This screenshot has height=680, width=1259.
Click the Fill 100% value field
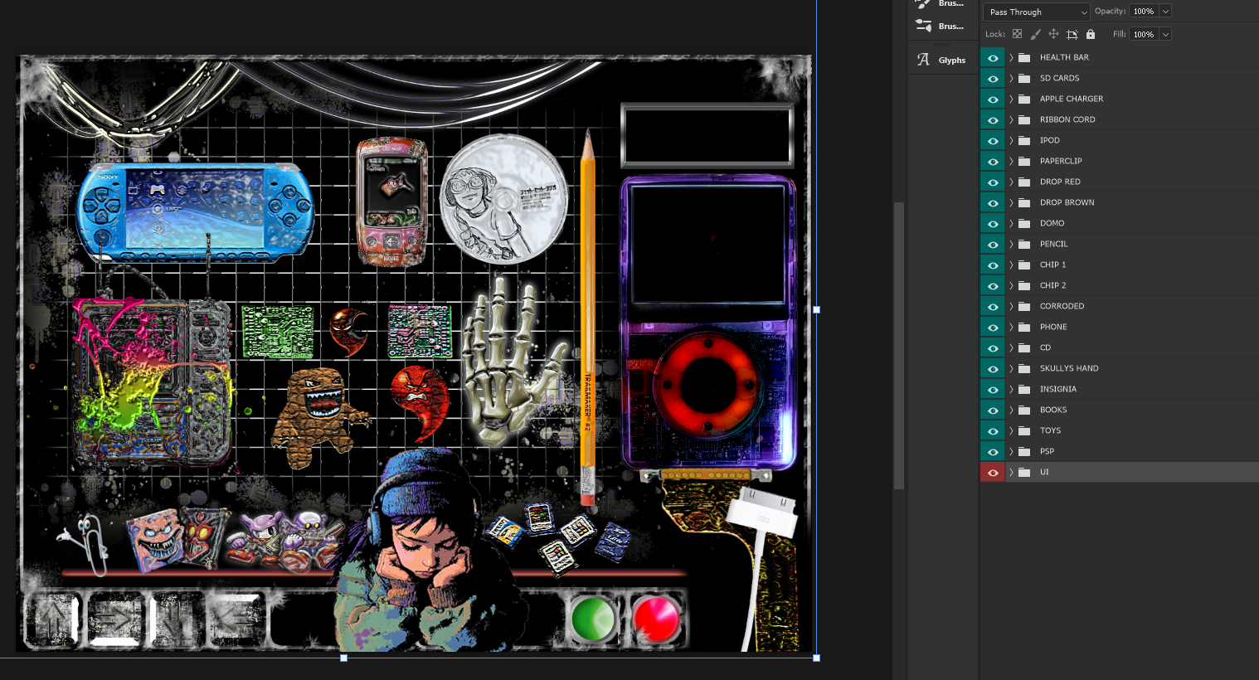click(1144, 34)
